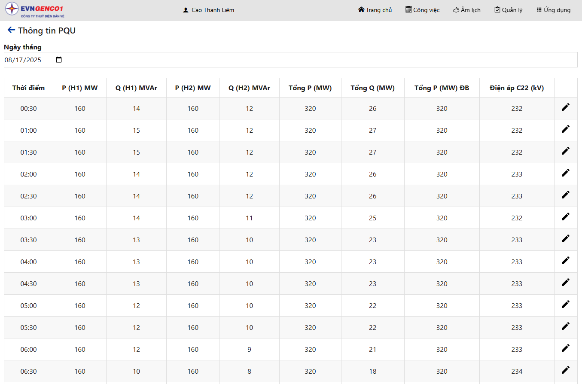
Task: Click Q (H1) value 15 in row 01:00
Action: tap(136, 131)
